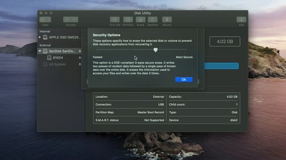Click the APPLE SSD drive icon
This screenshot has width=286, height=160.
[x=45, y=37]
